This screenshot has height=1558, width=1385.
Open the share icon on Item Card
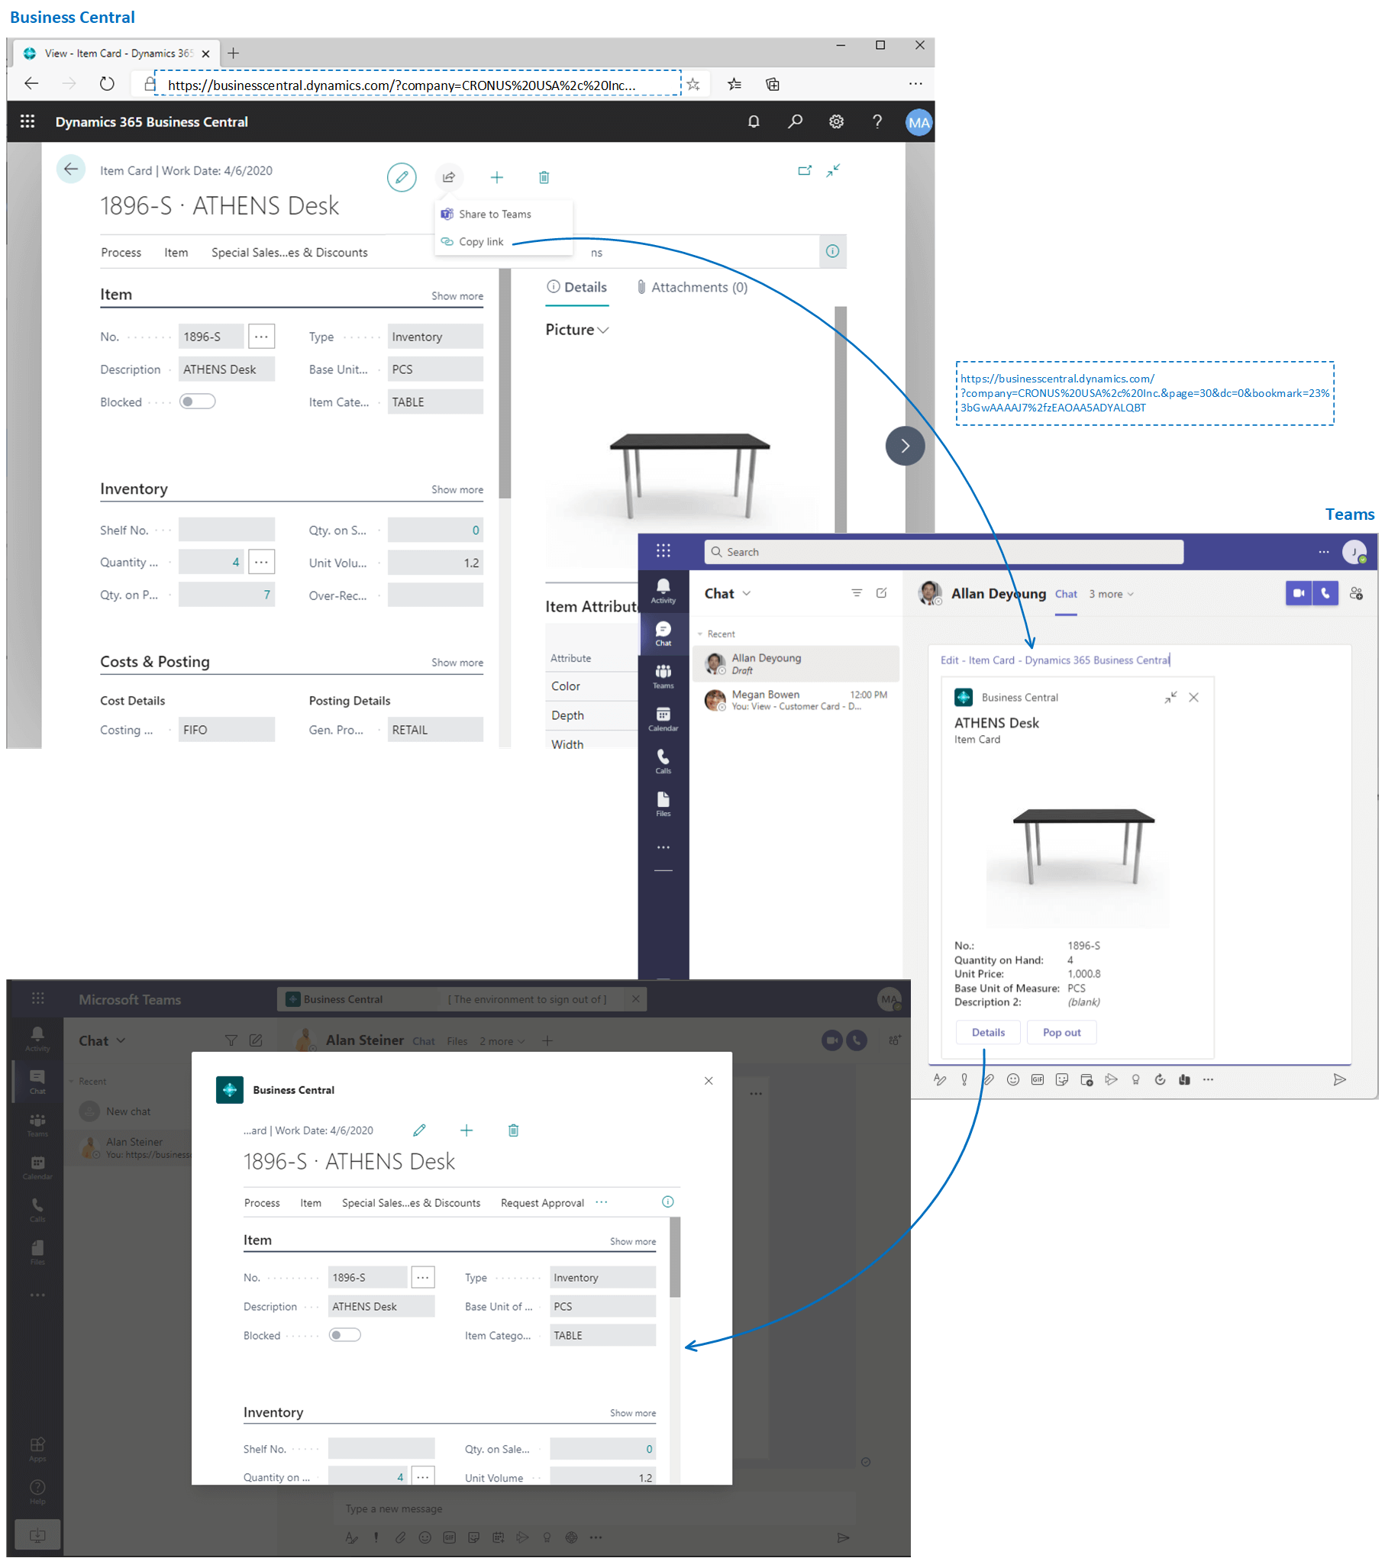tap(449, 177)
